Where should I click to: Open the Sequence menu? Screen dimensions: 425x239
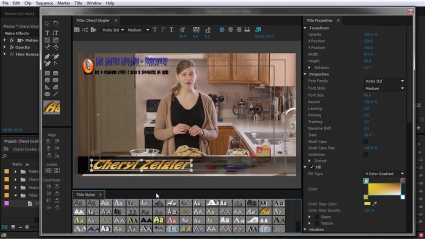coord(44,3)
